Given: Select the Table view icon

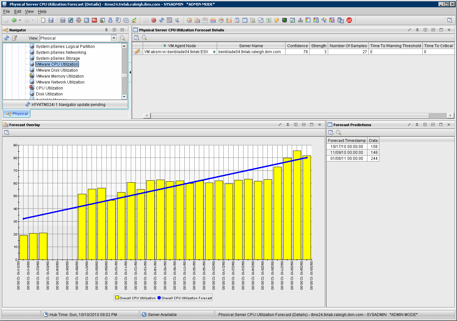Looking at the screenshot, I should (245, 20).
